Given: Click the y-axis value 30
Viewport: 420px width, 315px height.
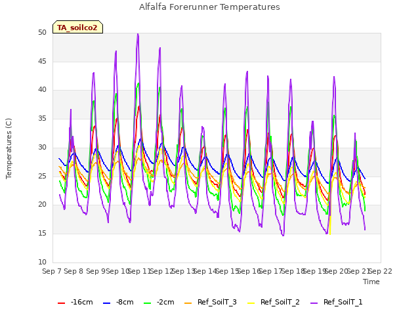Looking at the screenshot, I should tap(42, 147).
